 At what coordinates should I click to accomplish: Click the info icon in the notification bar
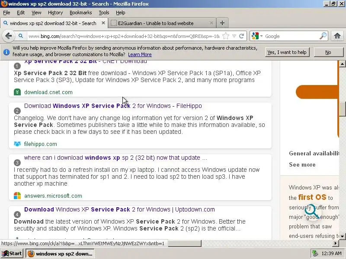click(6, 52)
